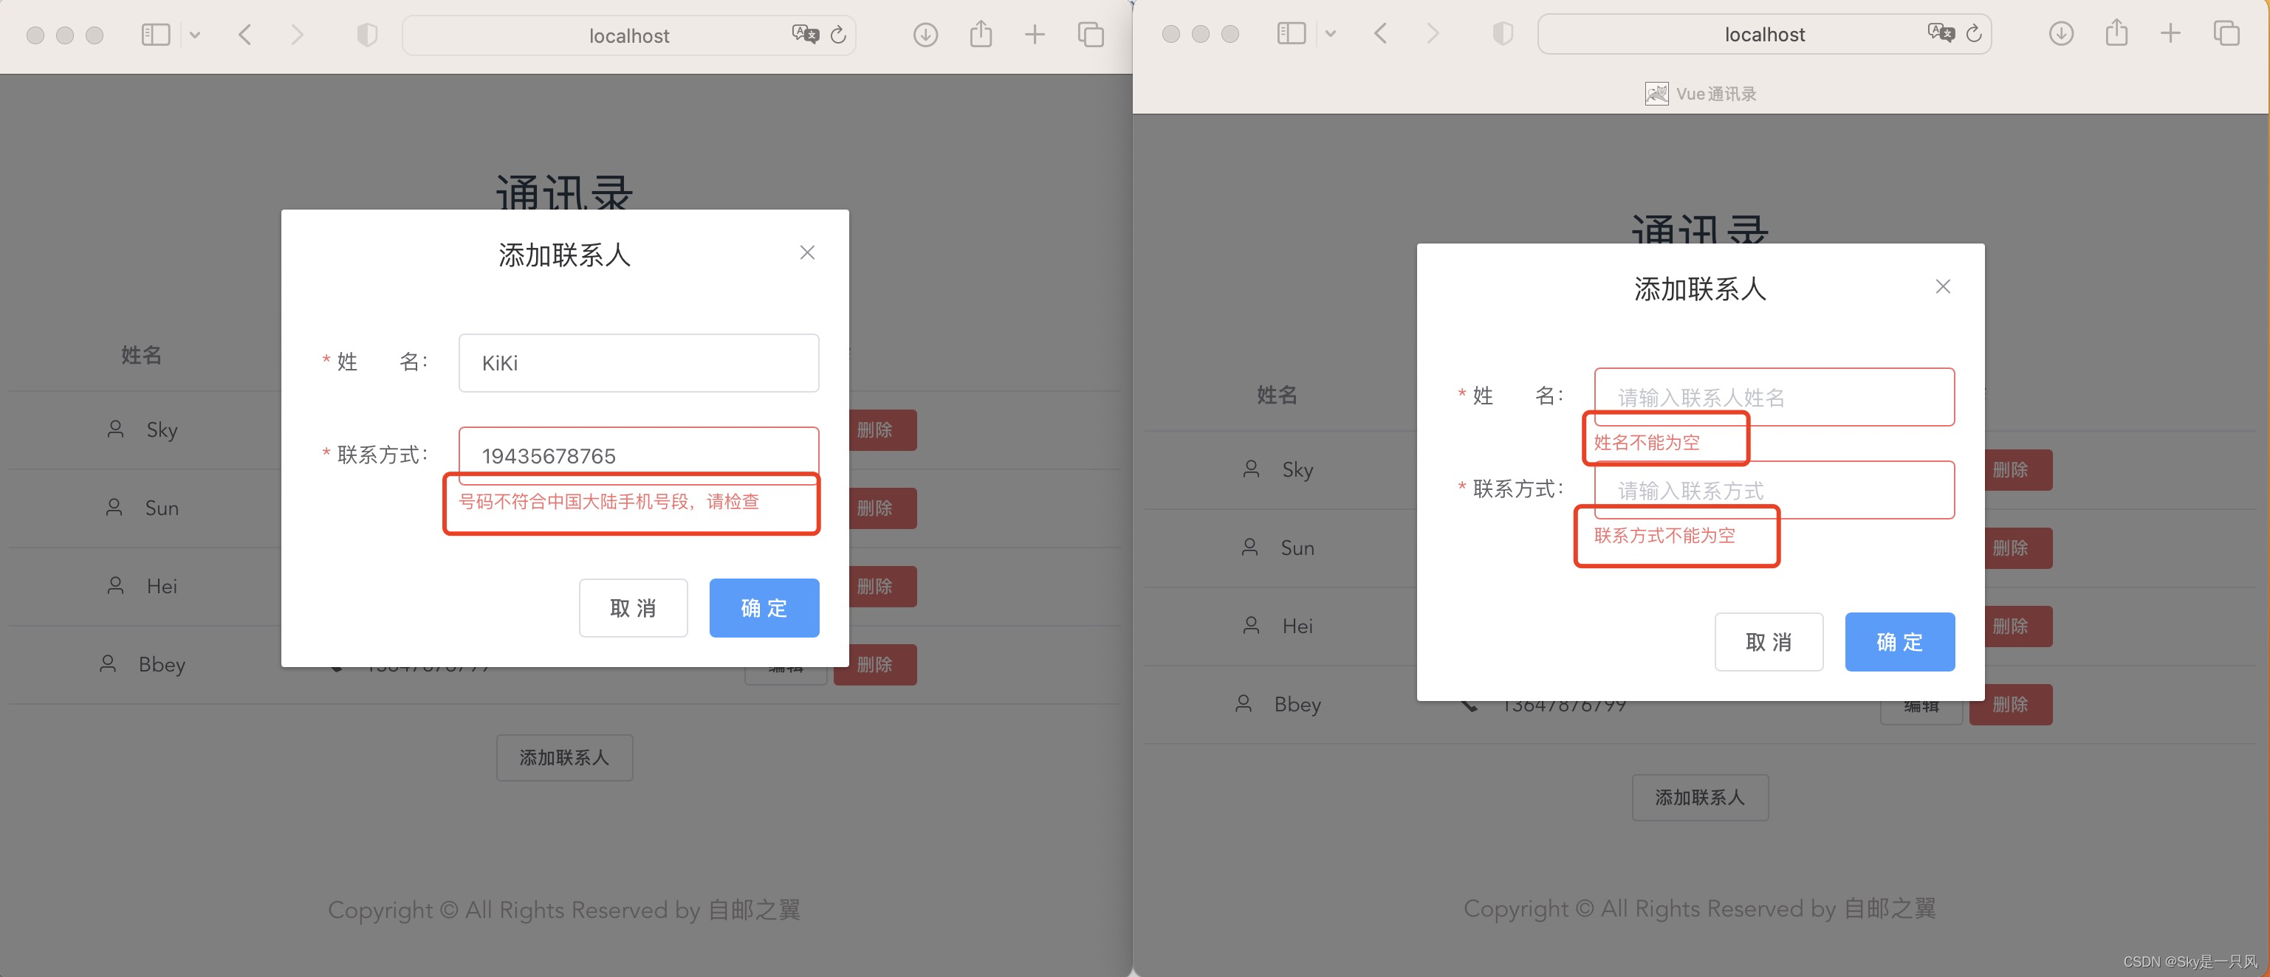
Task: Expand sidebar dropdown chevron in right browser
Action: [1331, 35]
